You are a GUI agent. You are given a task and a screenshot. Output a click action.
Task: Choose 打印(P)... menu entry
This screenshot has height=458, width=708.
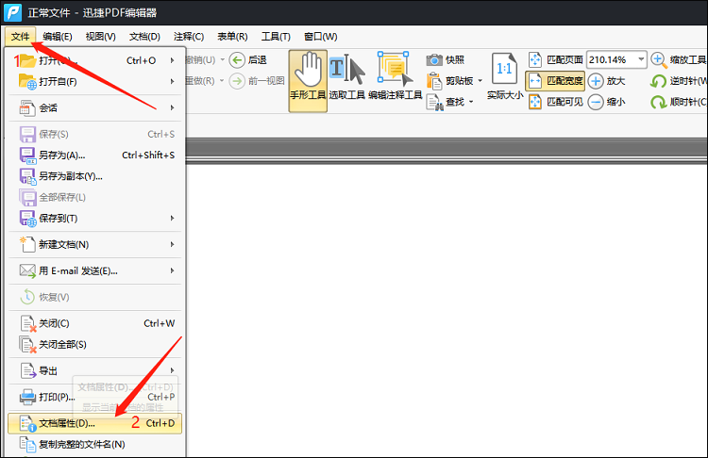click(94, 397)
